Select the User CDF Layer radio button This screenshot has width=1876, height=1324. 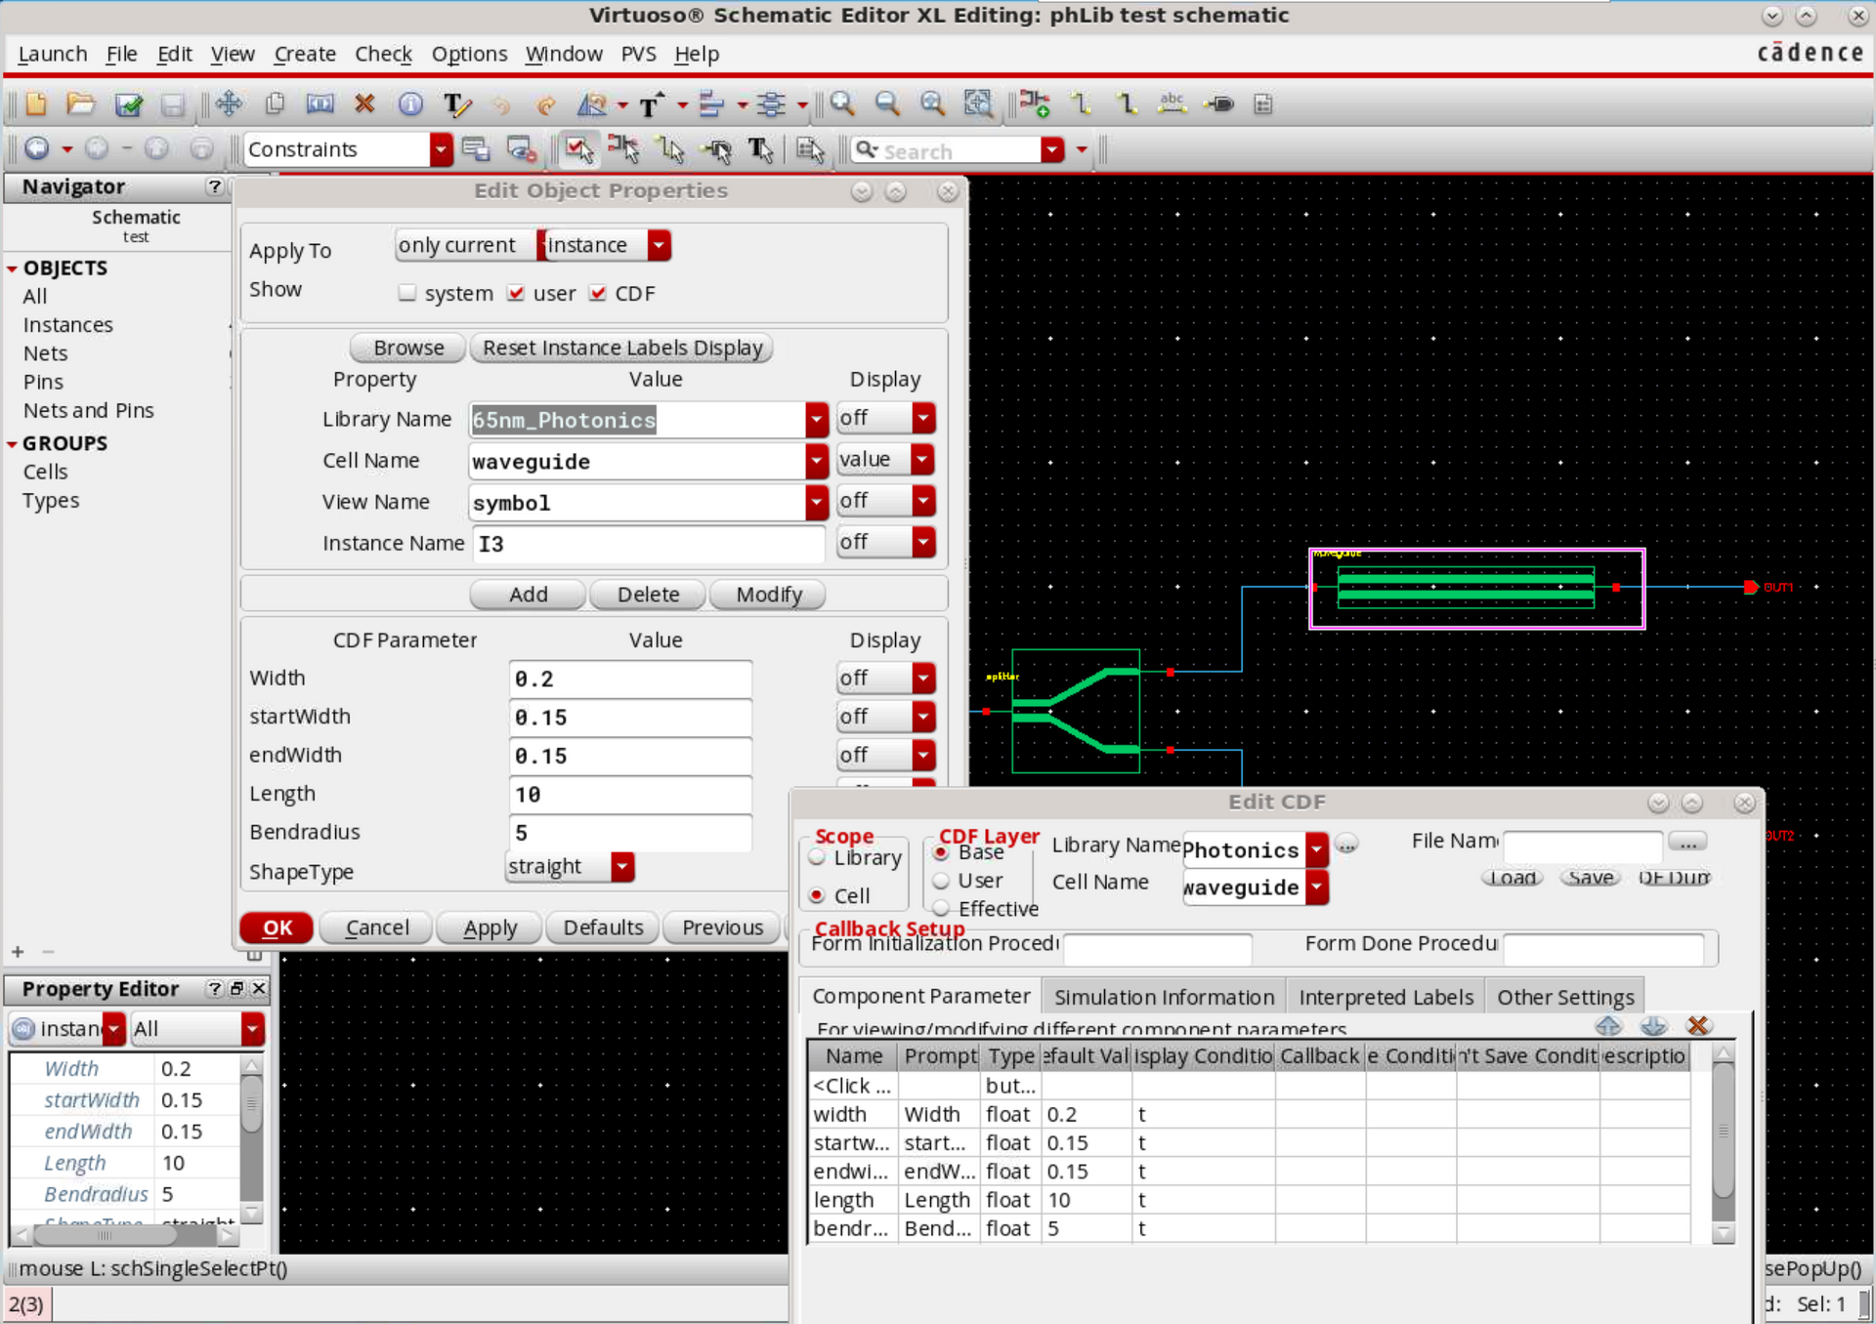coord(942,881)
